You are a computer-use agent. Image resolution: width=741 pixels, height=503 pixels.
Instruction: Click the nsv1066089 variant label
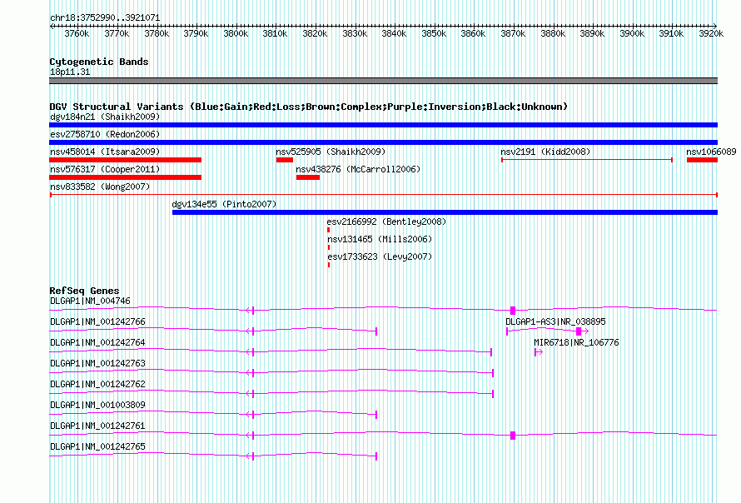coord(711,152)
